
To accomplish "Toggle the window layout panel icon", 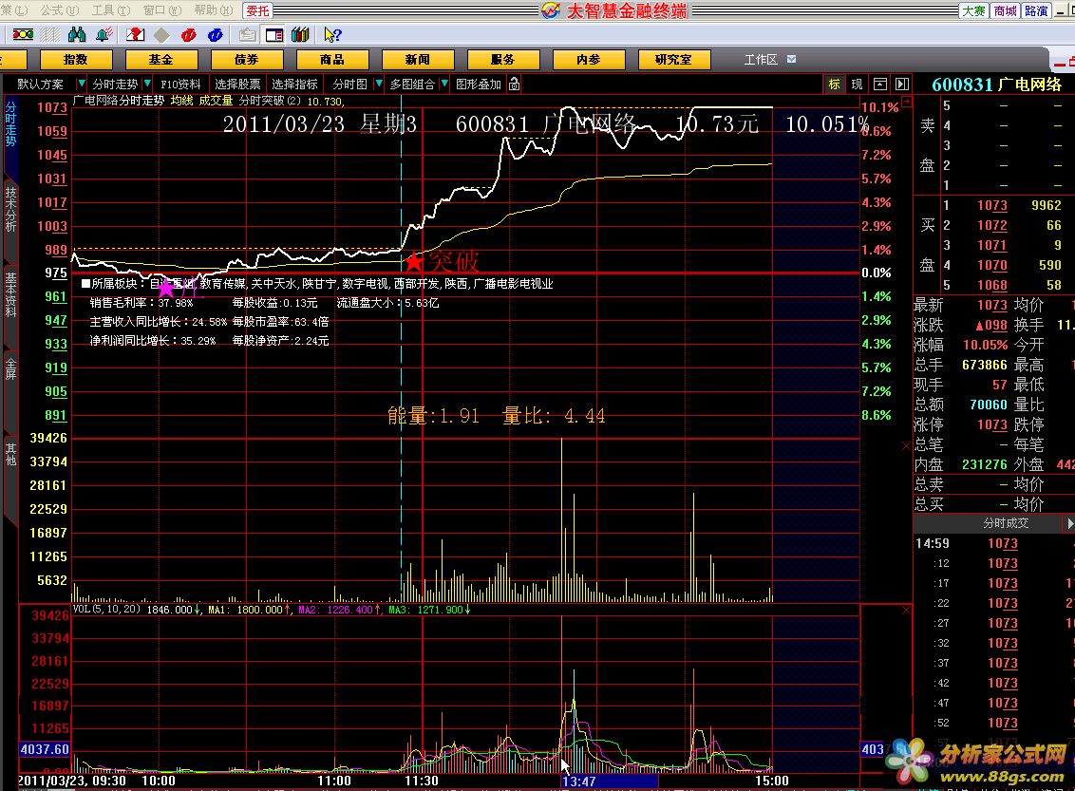I will 274,35.
